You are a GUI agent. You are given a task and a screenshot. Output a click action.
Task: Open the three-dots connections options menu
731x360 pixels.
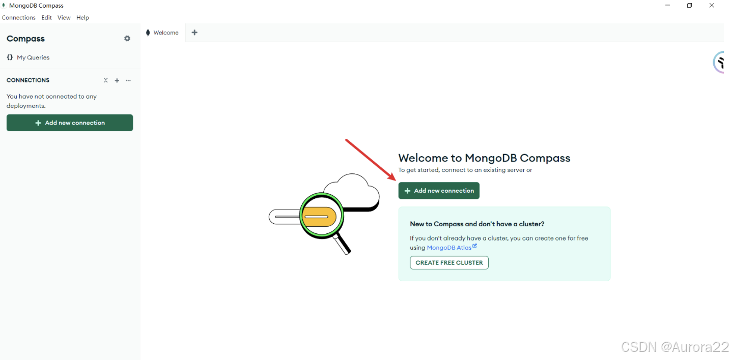tap(128, 80)
